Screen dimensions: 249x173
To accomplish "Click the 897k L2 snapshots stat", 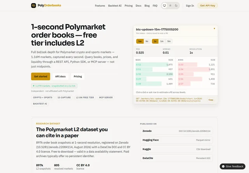I will 43,167.
